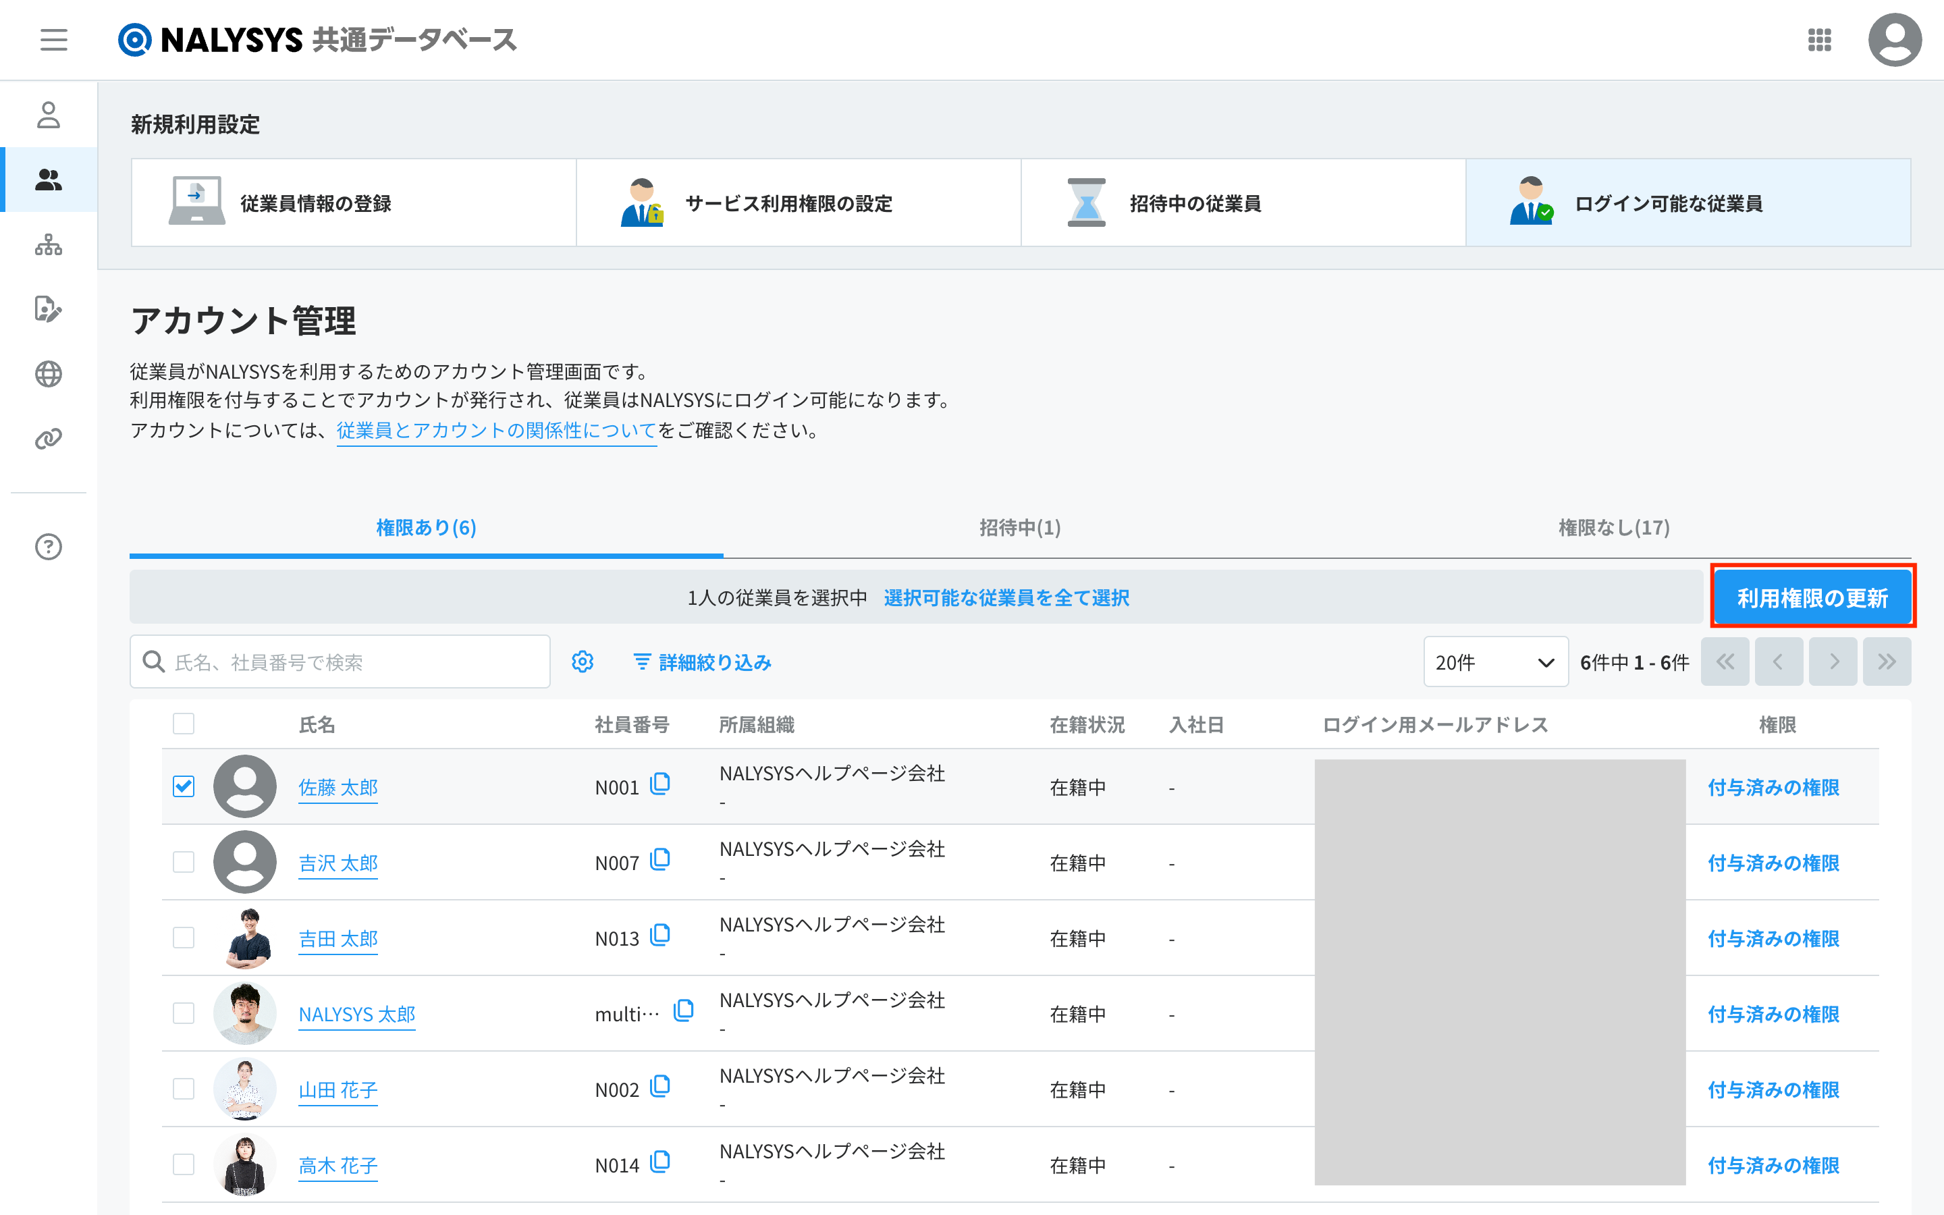The height and width of the screenshot is (1215, 1944).
Task: Expand 詳細絞り込み filter options
Action: 702,662
